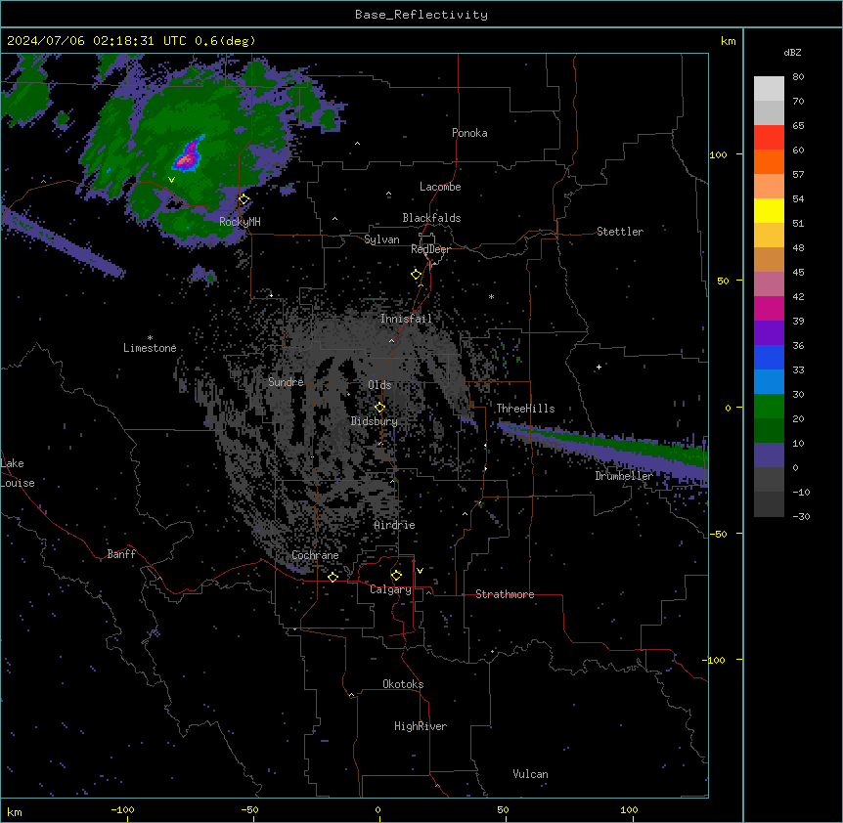Viewport: 843px width, 823px height.
Task: Click the Lacombe city label
Action: (x=440, y=187)
